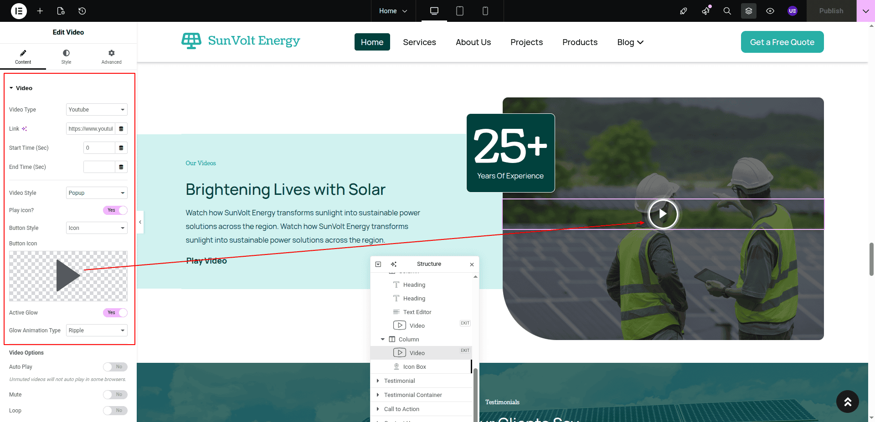Click the Button Icon play preview thumbnail
The image size is (875, 422).
click(x=68, y=276)
